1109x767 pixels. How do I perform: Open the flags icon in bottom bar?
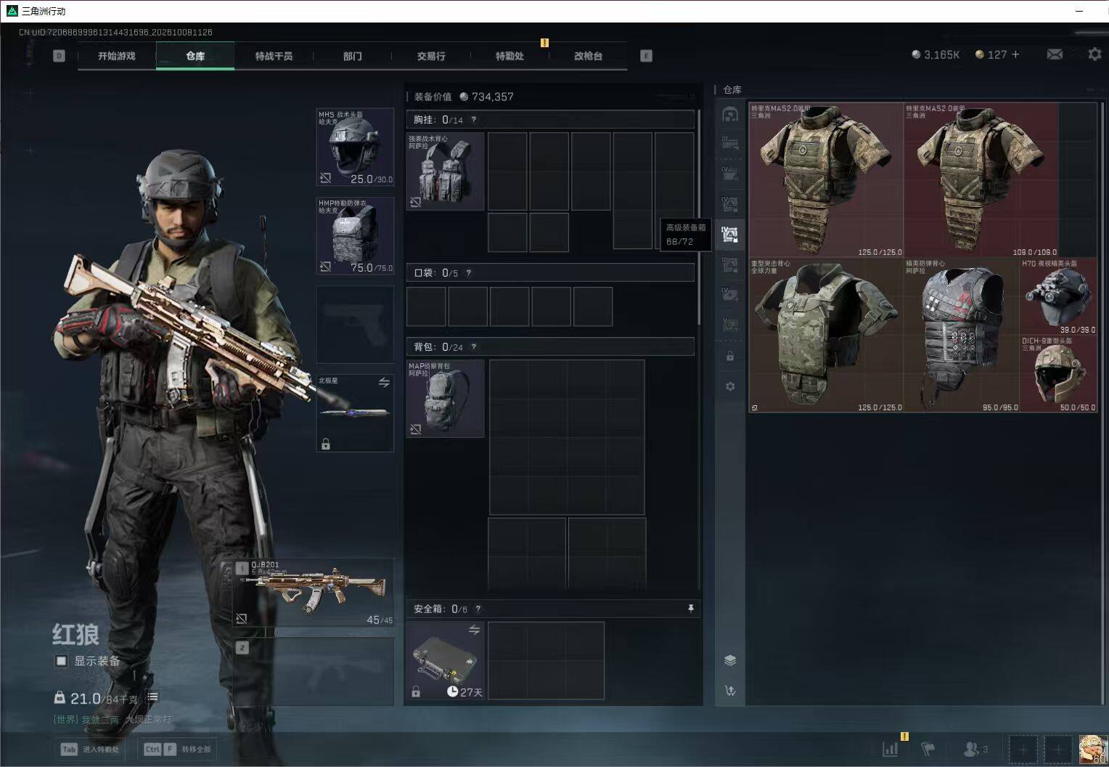tap(928, 749)
